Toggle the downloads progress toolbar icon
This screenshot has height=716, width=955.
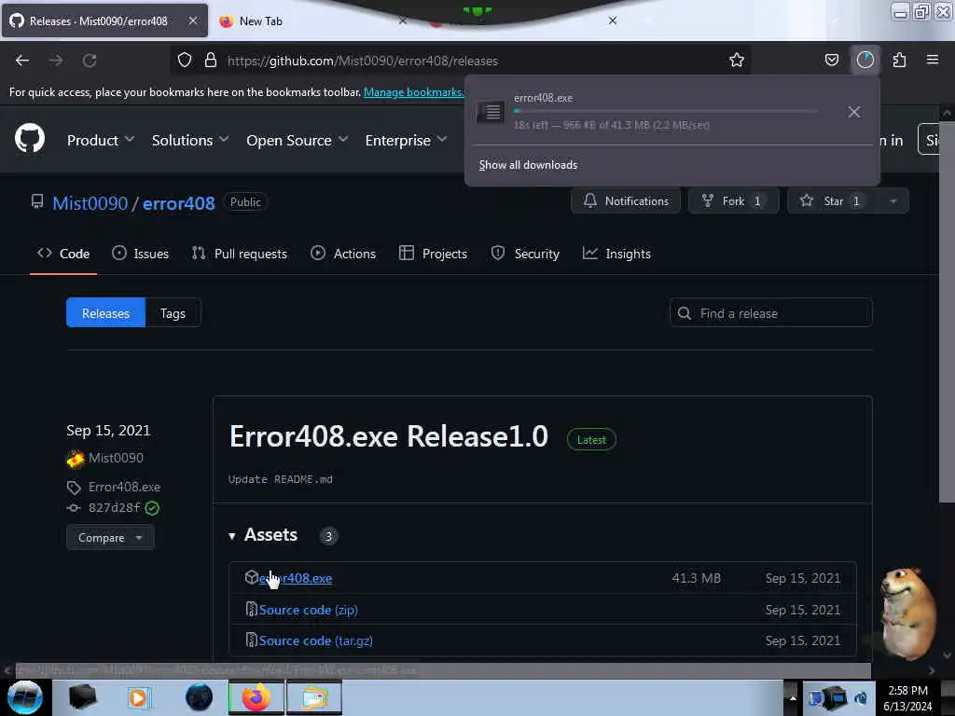click(865, 61)
